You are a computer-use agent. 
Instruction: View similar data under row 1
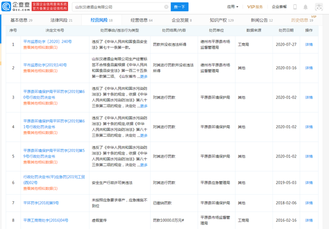tap(40, 47)
